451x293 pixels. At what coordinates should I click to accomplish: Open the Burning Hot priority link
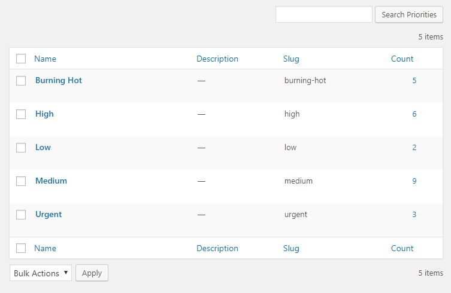click(x=59, y=80)
